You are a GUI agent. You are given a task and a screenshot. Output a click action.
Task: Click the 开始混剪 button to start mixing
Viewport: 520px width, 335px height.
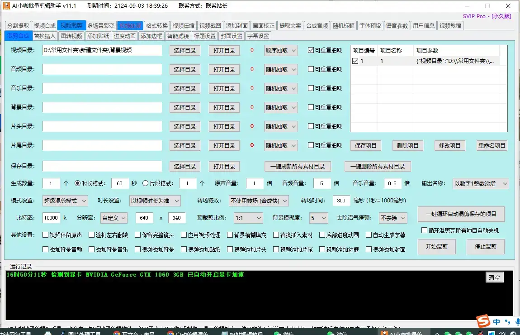click(x=436, y=247)
